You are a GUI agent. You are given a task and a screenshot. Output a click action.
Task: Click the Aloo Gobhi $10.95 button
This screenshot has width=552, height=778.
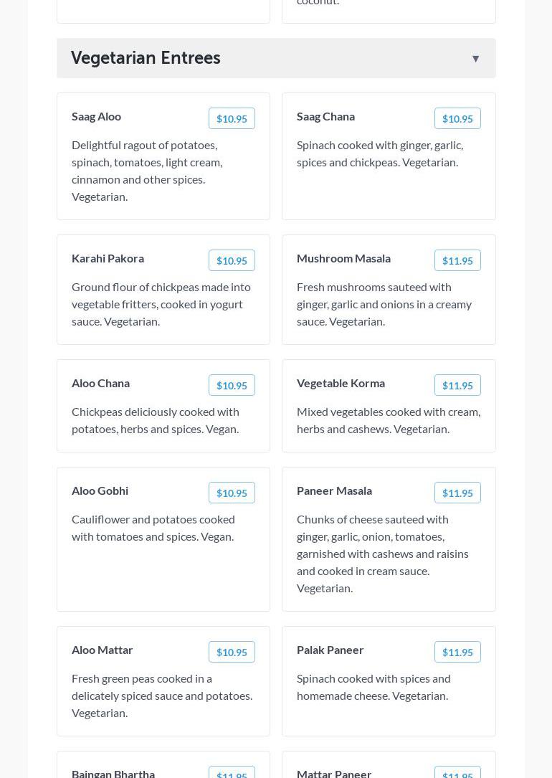click(232, 493)
